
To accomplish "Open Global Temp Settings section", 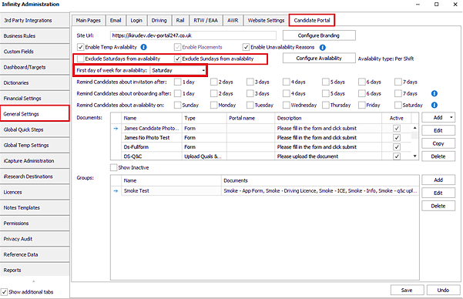I will [35, 146].
